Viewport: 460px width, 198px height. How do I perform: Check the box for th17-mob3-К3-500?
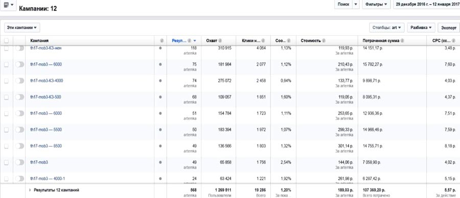tap(7, 97)
